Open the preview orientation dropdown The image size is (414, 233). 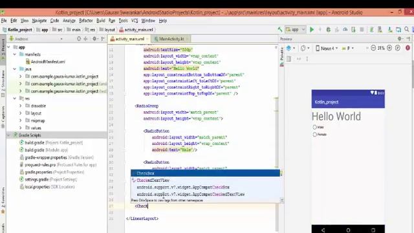tap(305, 49)
